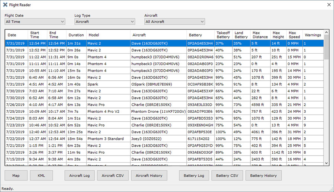This screenshot has width=334, height=192.
Task: Open Aircraft History
Action: (149, 176)
